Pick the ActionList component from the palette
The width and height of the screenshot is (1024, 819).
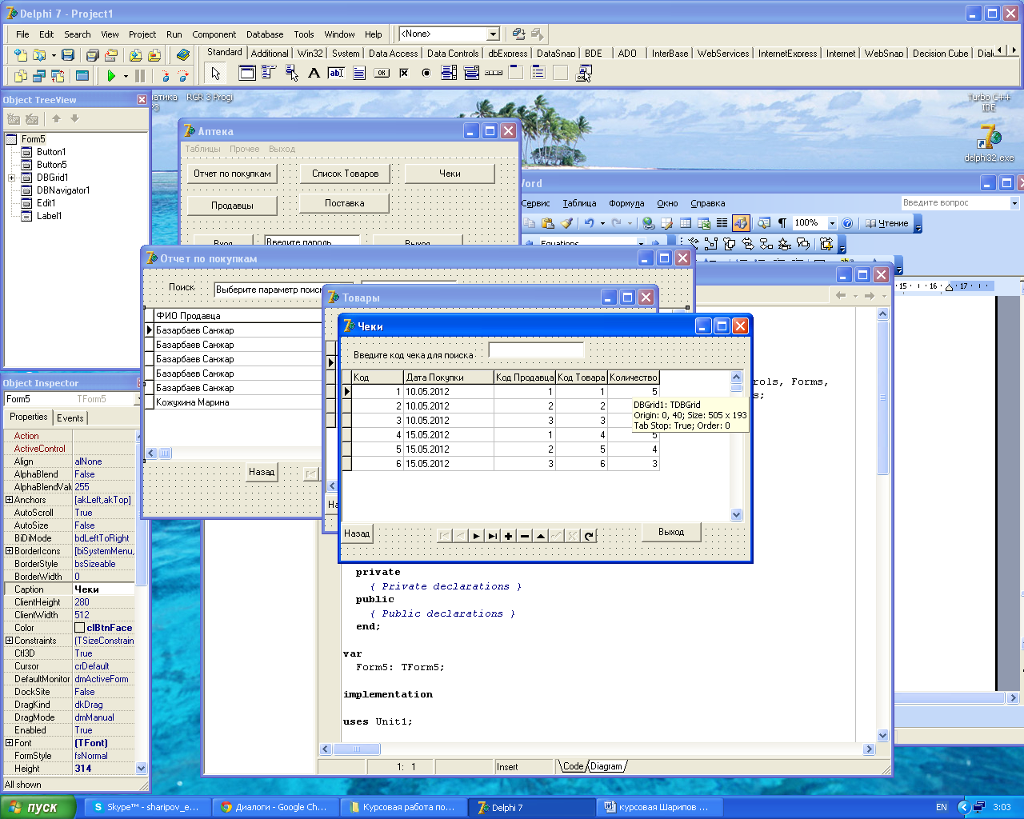click(583, 74)
